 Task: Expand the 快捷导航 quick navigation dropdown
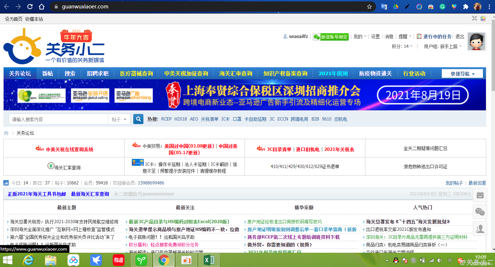click(462, 74)
